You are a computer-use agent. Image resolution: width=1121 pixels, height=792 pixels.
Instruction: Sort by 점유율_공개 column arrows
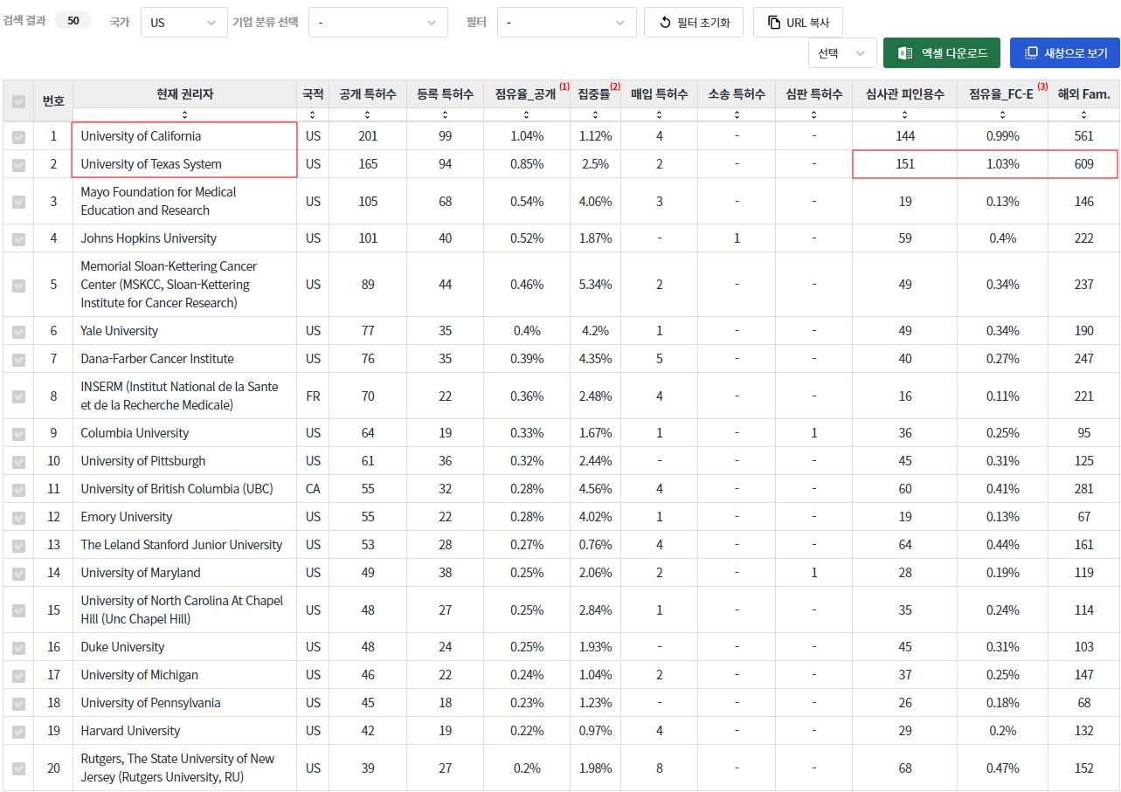click(527, 115)
